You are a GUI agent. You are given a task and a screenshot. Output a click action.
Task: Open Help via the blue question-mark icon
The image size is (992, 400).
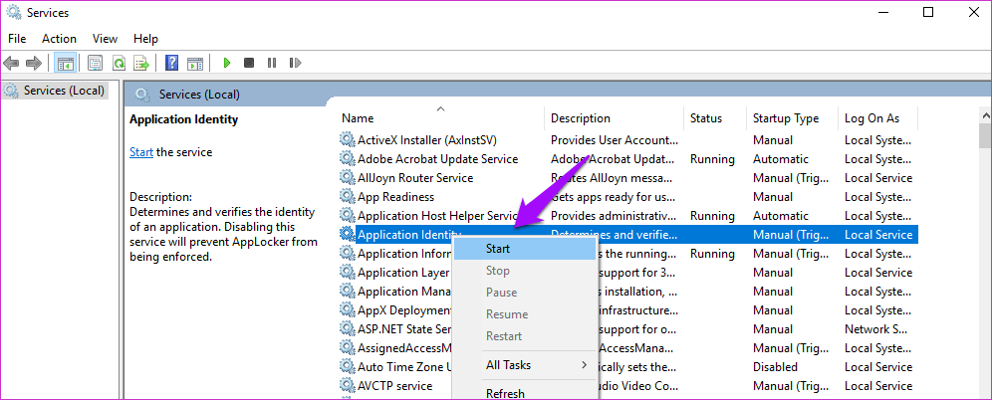171,64
